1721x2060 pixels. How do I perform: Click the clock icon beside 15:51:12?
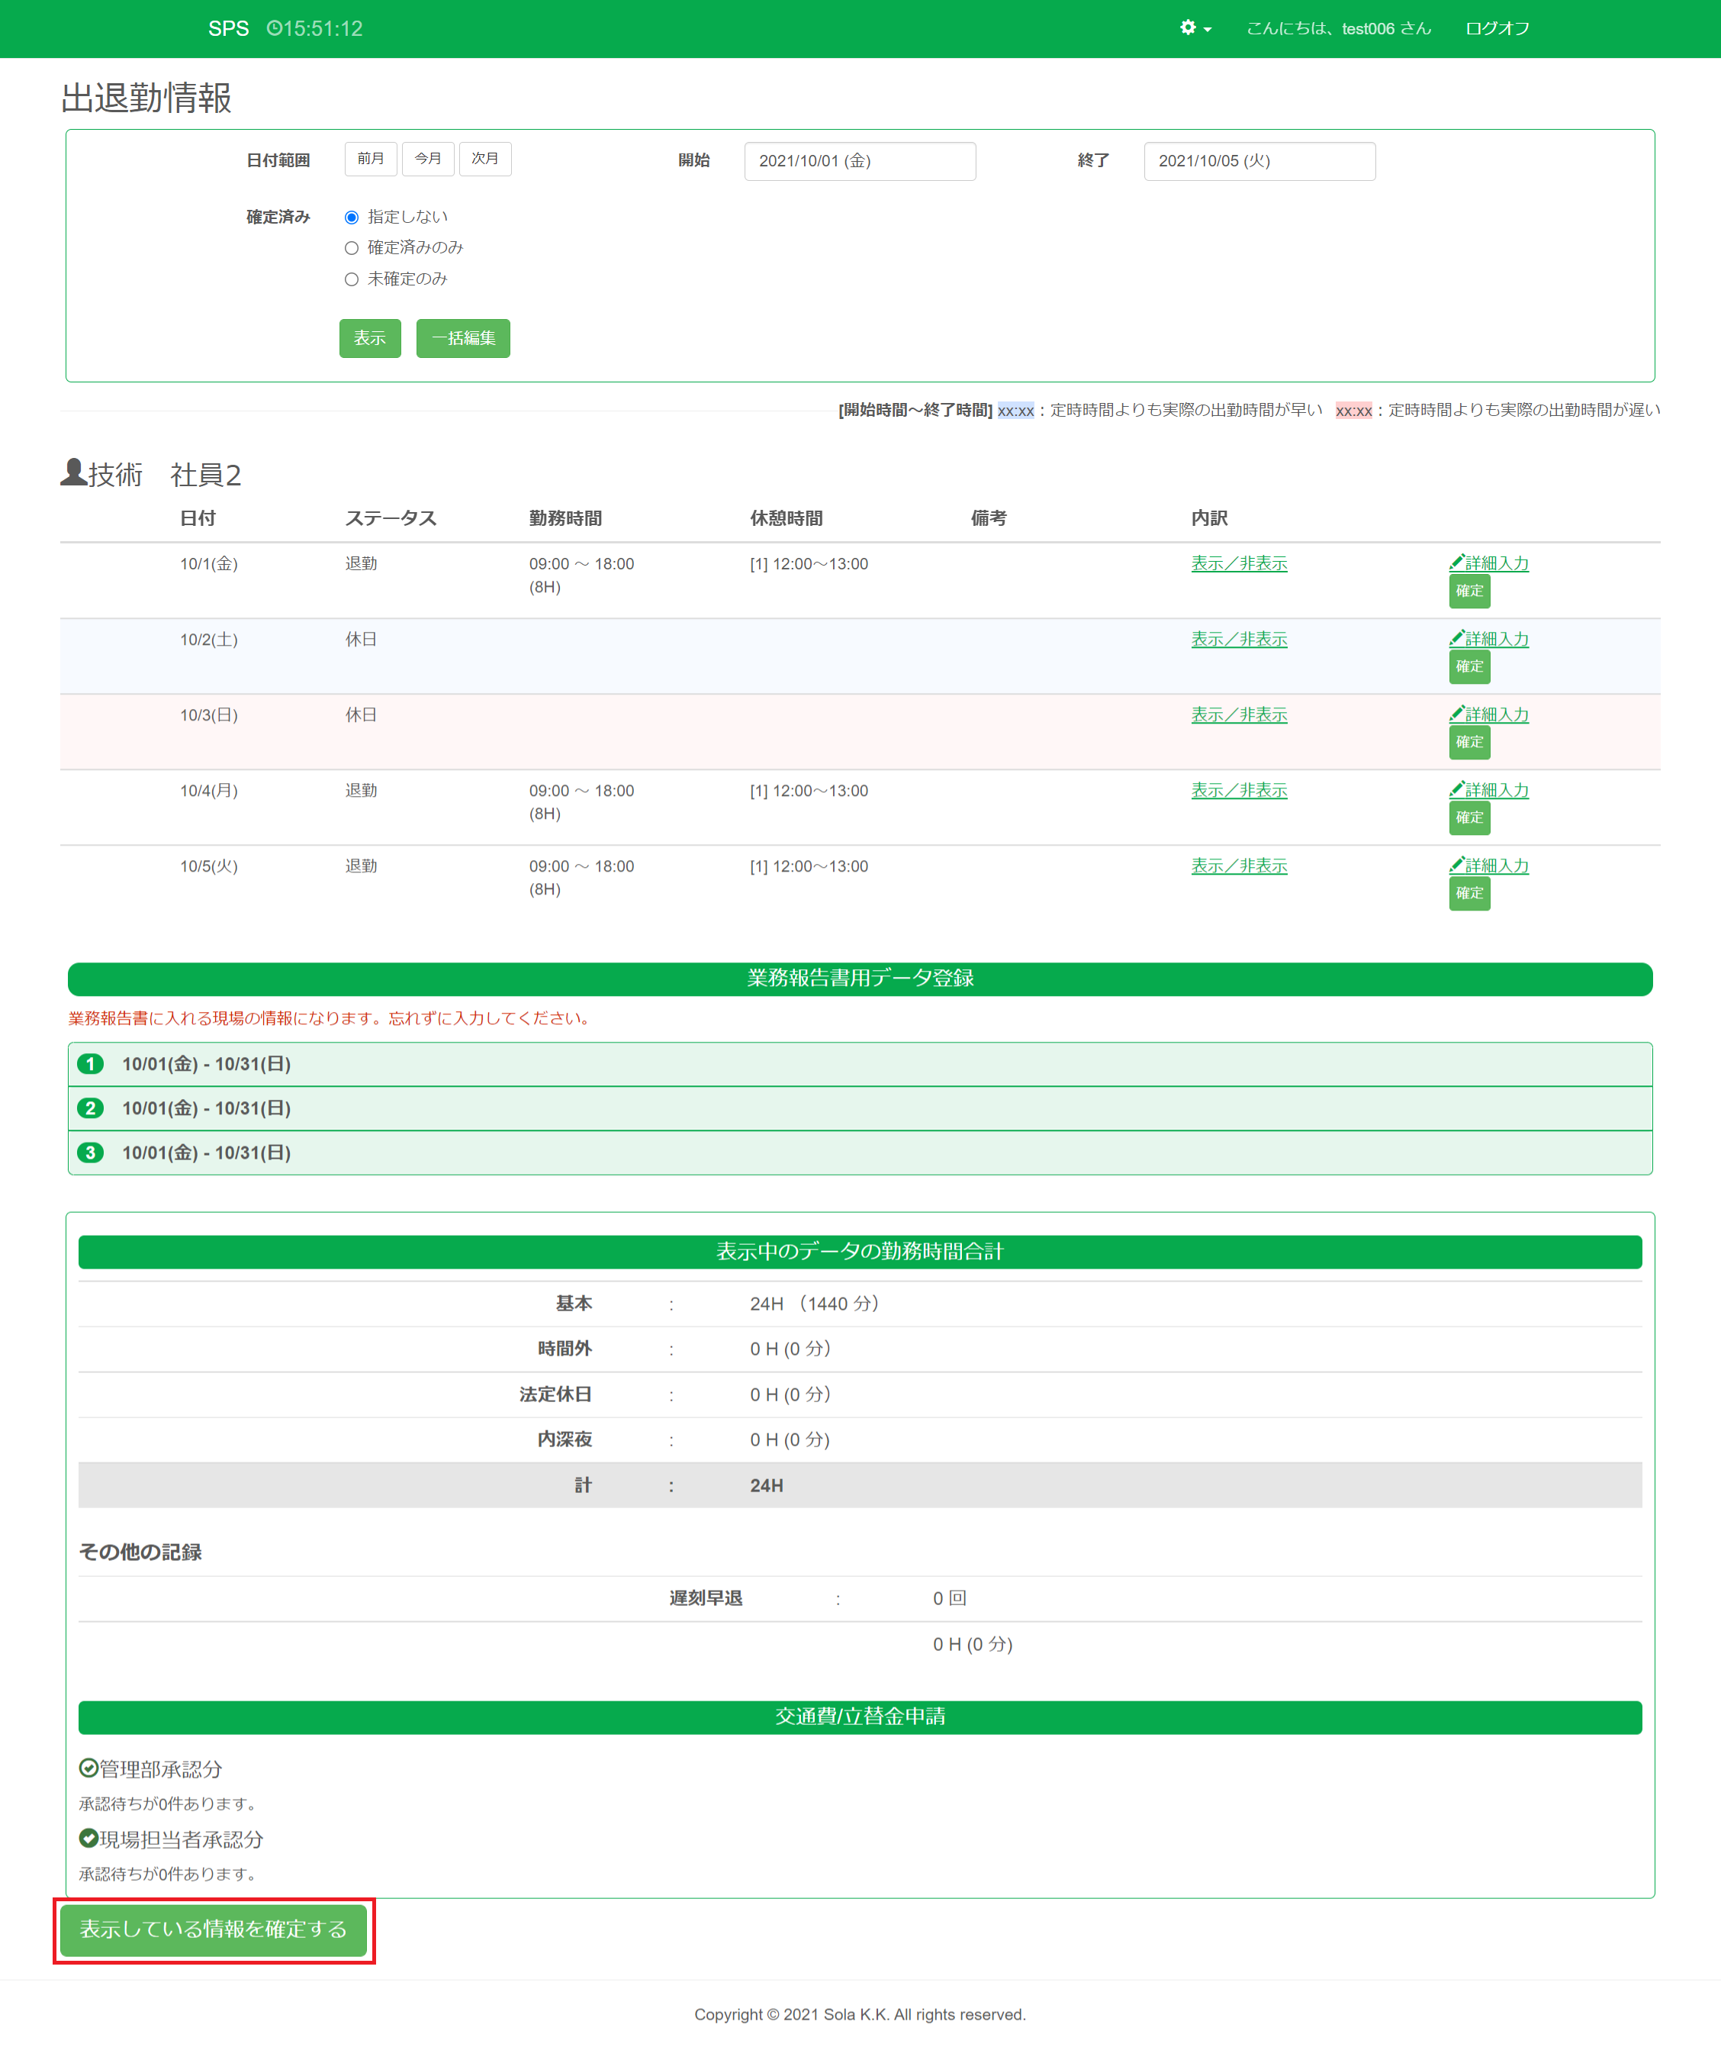point(274,28)
